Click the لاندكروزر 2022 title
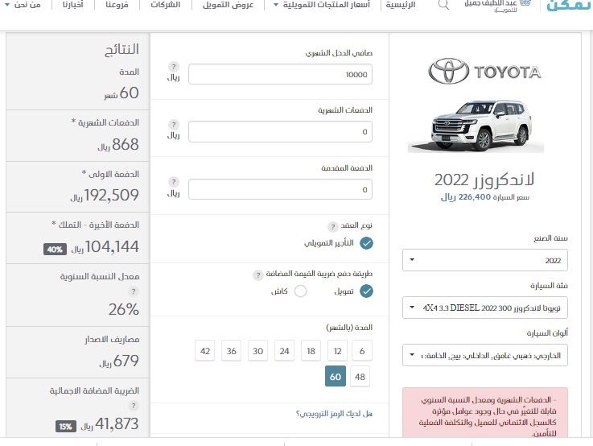The width and height of the screenshot is (593, 446). click(484, 180)
